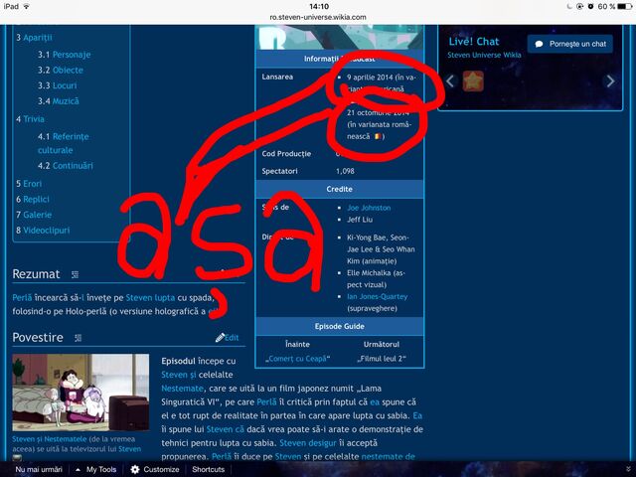Screen dimensions: 636x477
Task: Go to previous episode Comerț cu Ceapă
Action: tap(297, 359)
